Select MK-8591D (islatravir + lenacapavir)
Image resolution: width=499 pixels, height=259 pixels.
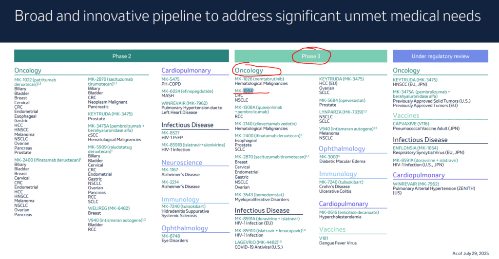tap(270, 231)
